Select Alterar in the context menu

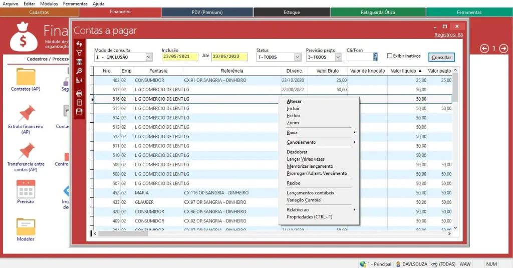tap(294, 101)
